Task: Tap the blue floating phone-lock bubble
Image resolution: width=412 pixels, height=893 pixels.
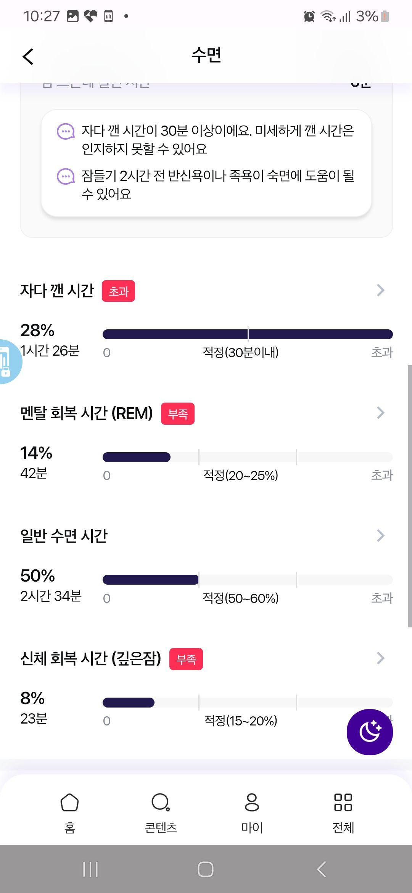Action: pyautogui.click(x=8, y=361)
